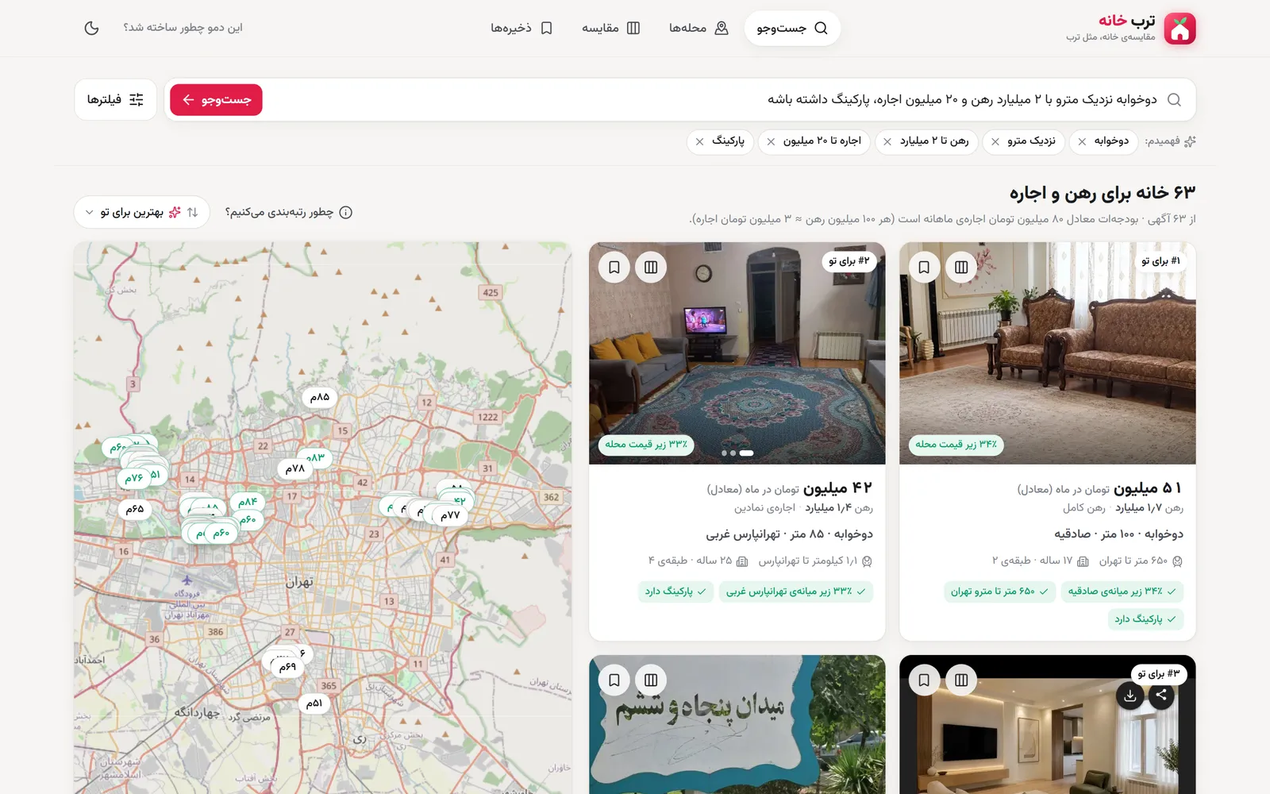Bookmark the تهرانپارس غربی listing

click(x=614, y=268)
